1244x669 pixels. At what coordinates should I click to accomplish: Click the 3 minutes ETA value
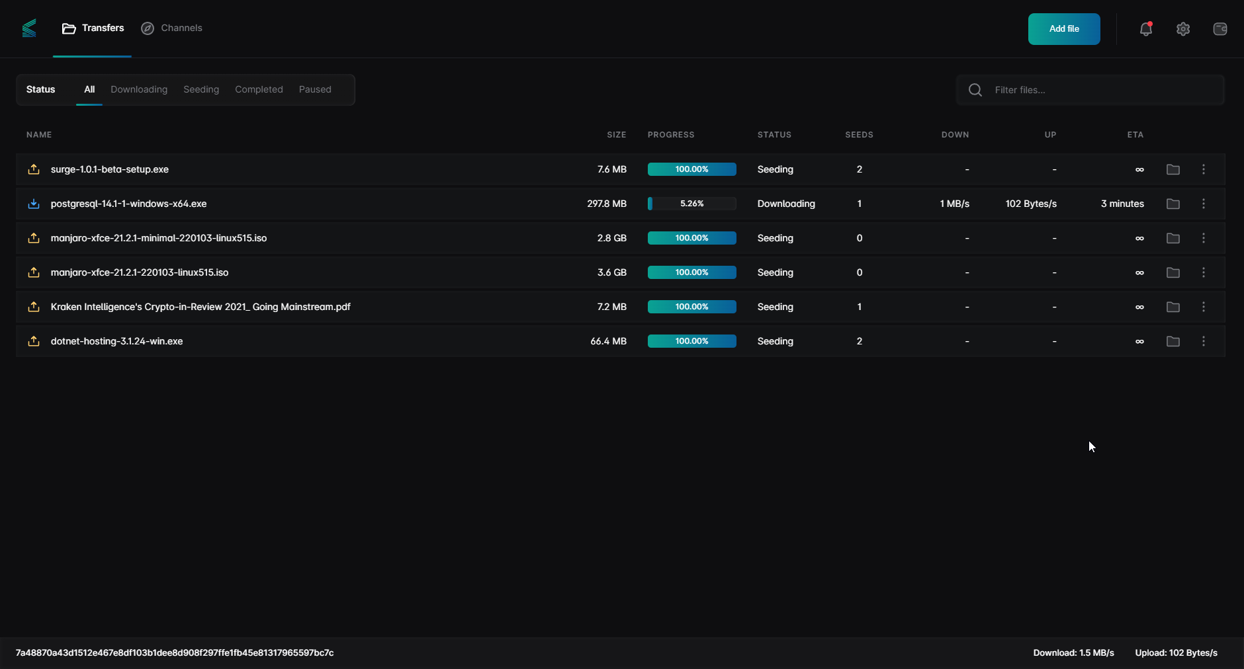pyautogui.click(x=1122, y=204)
